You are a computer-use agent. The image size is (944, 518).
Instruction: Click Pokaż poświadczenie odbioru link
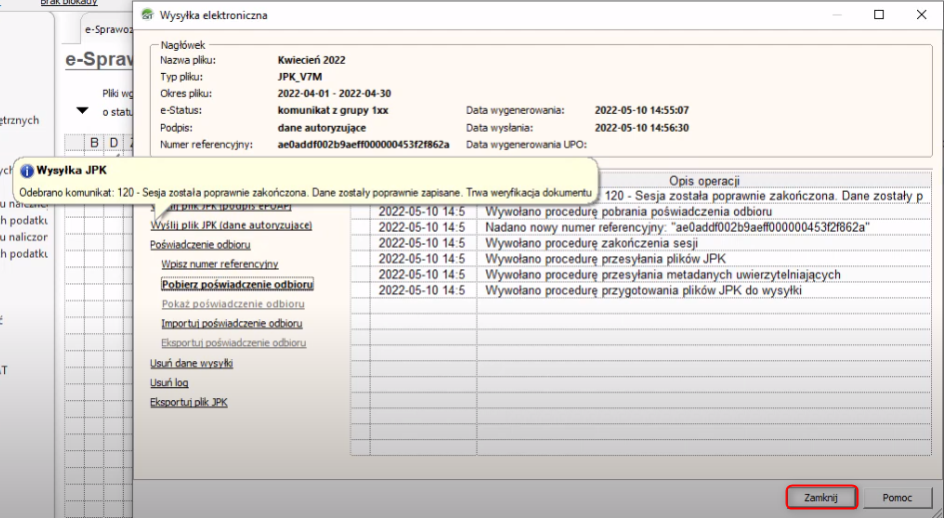tap(233, 303)
